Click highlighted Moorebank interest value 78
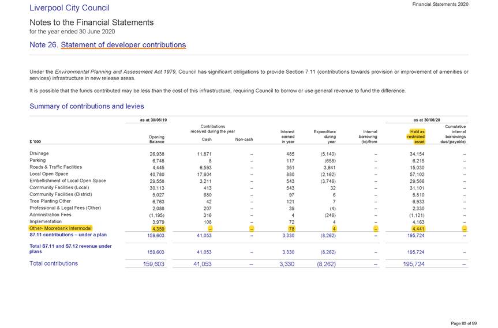 (291, 229)
